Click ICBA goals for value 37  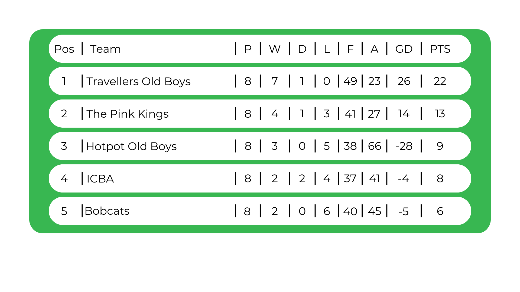point(350,179)
